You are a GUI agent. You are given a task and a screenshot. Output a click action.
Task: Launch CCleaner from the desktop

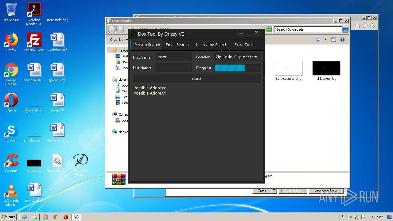point(11,163)
